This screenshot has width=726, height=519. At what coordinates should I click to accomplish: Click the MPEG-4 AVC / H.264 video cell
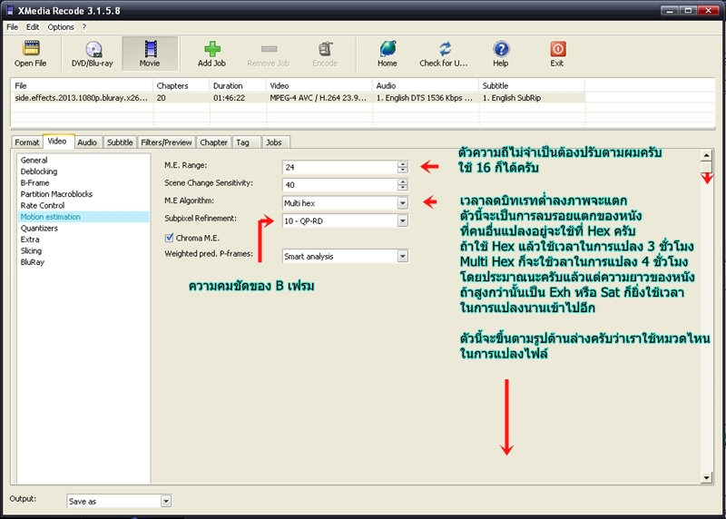click(x=319, y=98)
